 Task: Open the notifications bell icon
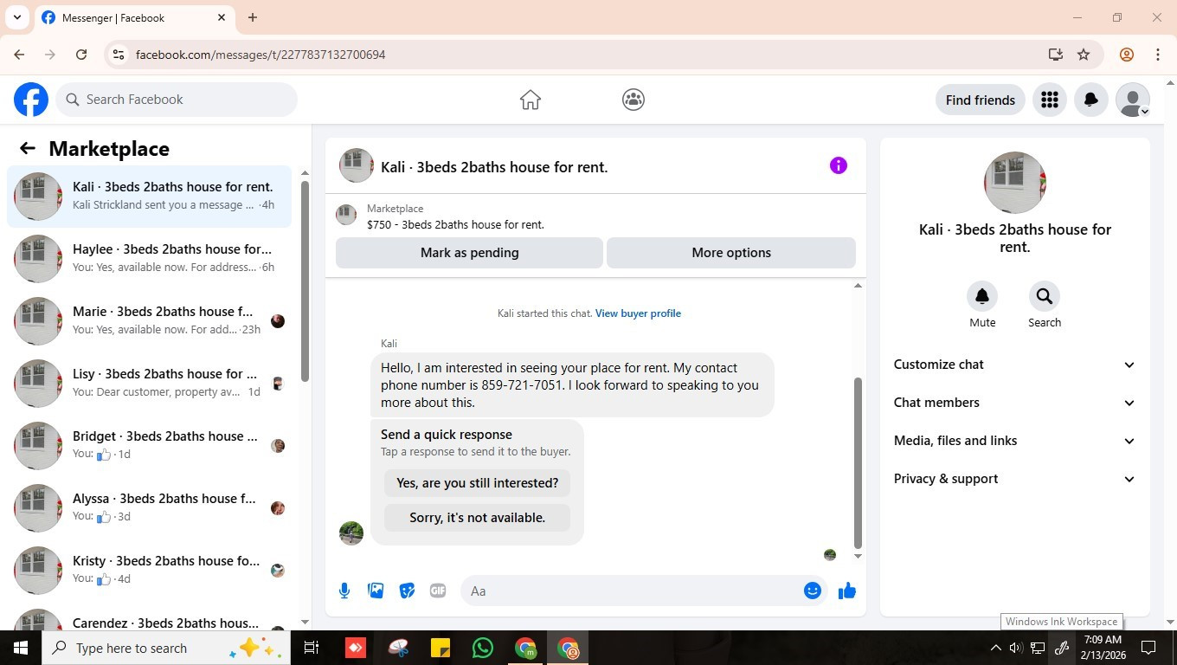[1091, 100]
